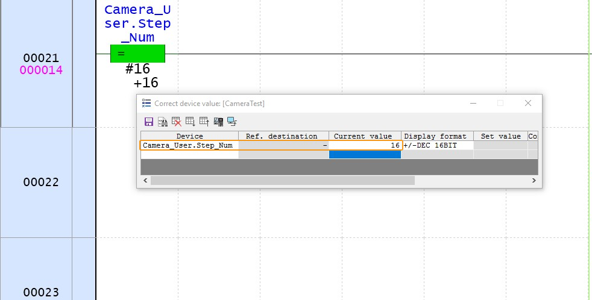592x300 pixels.
Task: Click the blue highlighted empty current value cell
Action: pos(364,155)
